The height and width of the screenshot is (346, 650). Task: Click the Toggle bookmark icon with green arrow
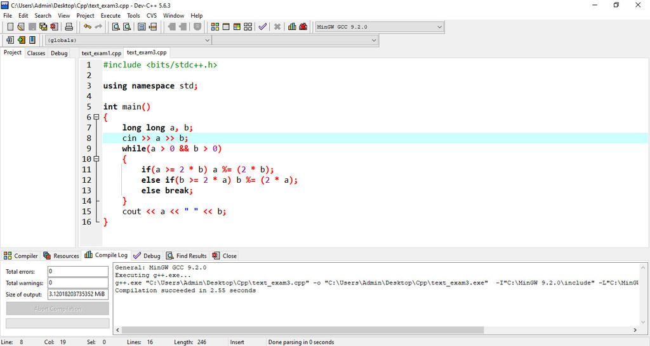click(x=21, y=40)
